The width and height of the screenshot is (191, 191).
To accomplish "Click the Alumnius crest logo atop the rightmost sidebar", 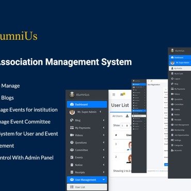I will (x=172, y=51).
